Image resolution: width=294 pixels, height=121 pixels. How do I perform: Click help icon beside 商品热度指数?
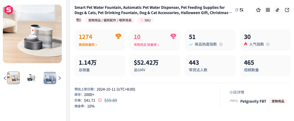(x=221, y=44)
